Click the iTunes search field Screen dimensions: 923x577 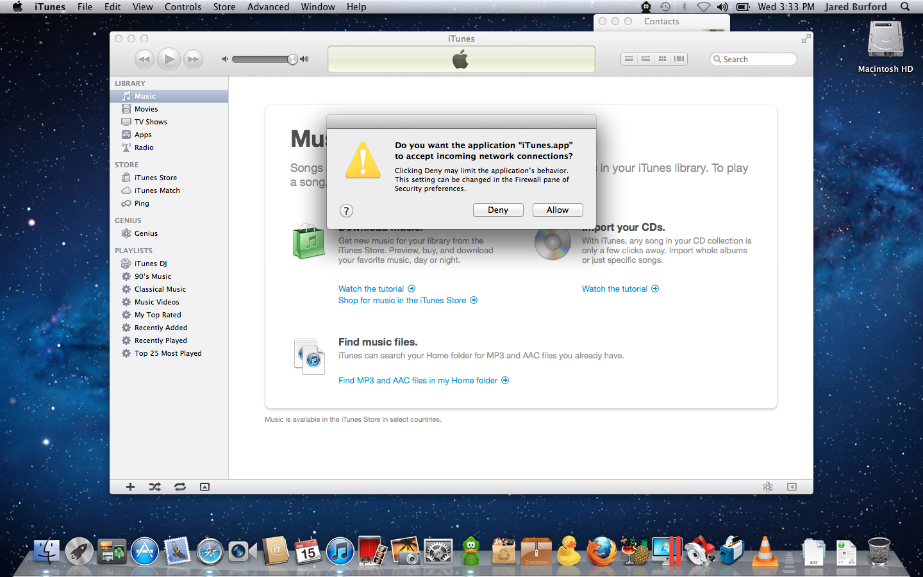click(754, 59)
